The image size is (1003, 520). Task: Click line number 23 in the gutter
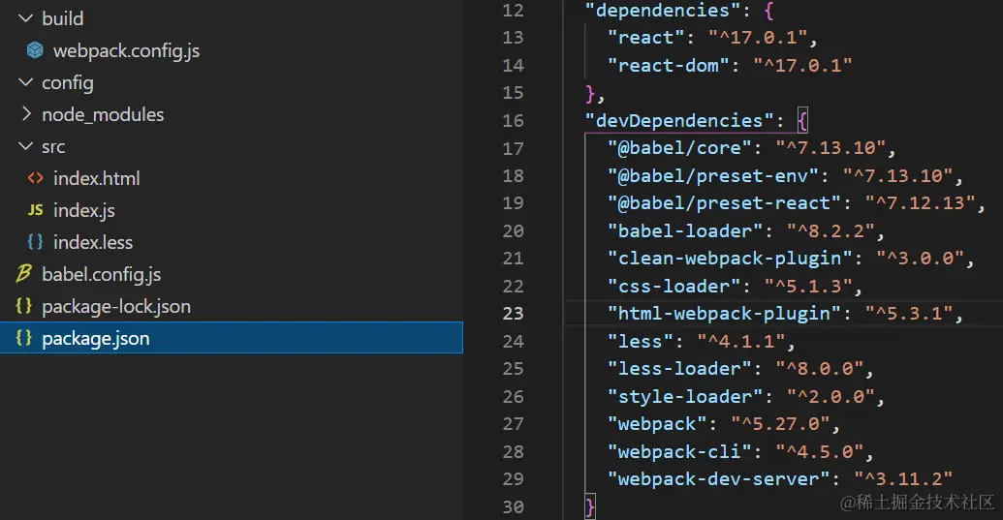pos(513,314)
